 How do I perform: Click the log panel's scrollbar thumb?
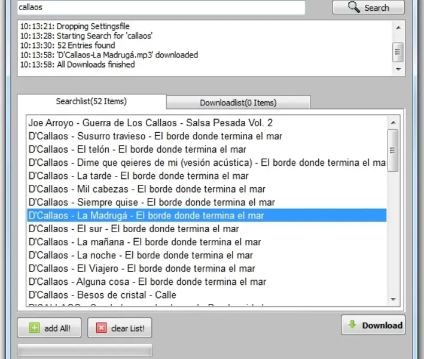pyautogui.click(x=398, y=51)
